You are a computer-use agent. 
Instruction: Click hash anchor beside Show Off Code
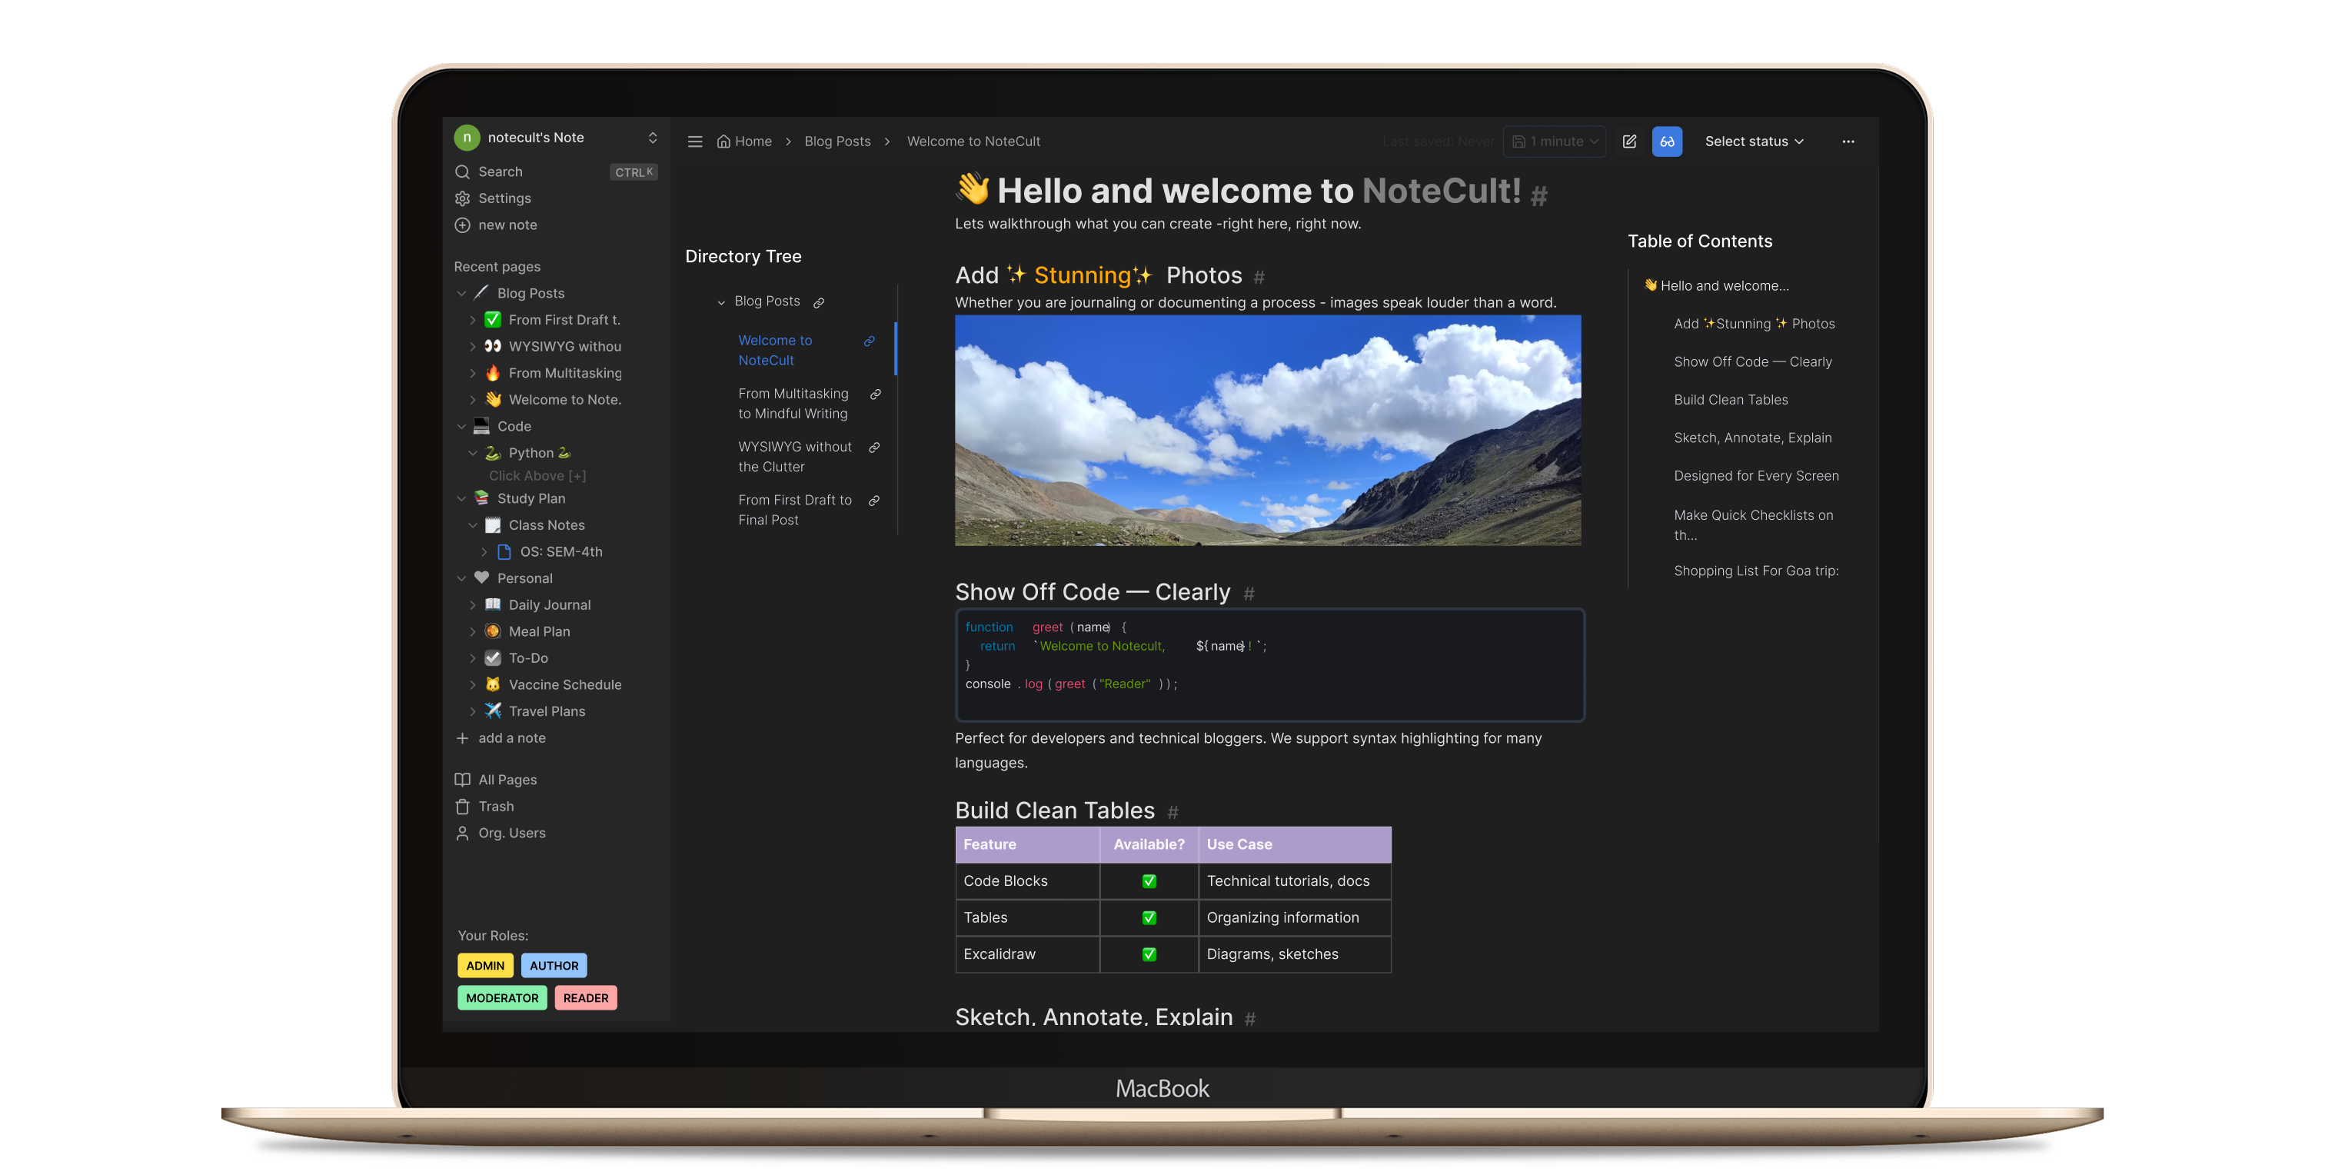(1249, 594)
